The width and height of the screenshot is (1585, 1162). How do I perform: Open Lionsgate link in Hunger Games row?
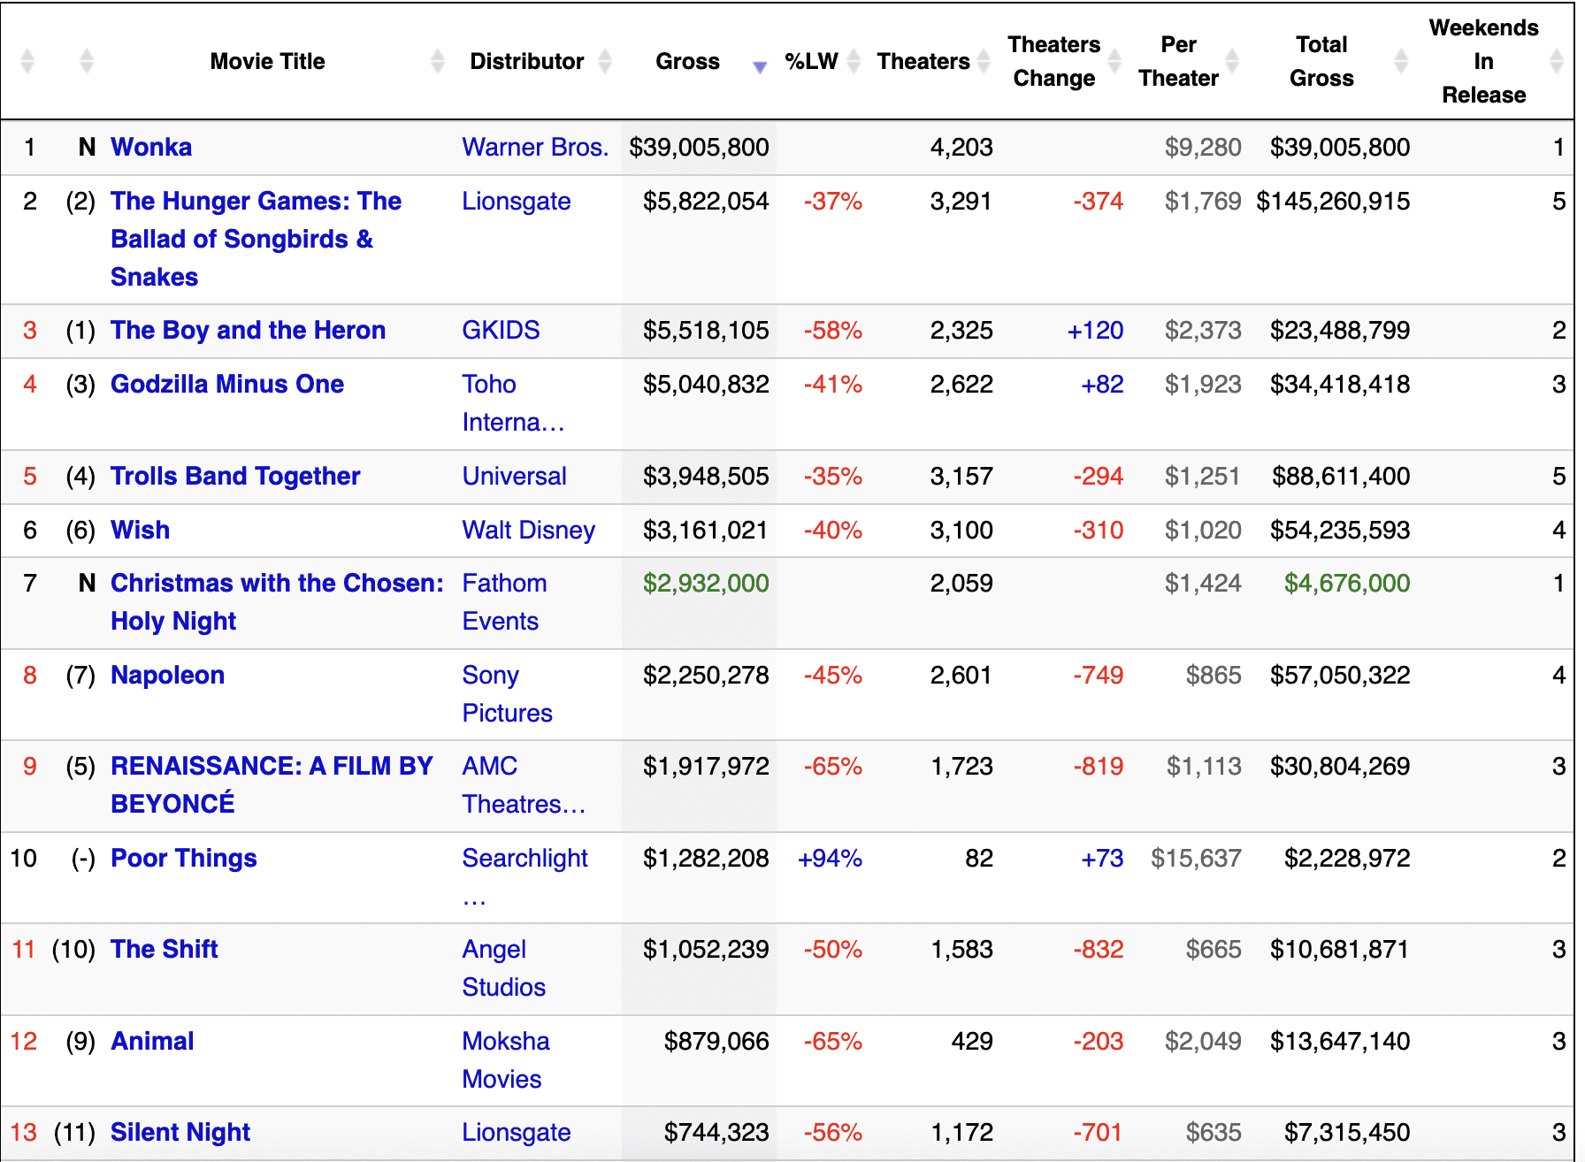coord(517,201)
